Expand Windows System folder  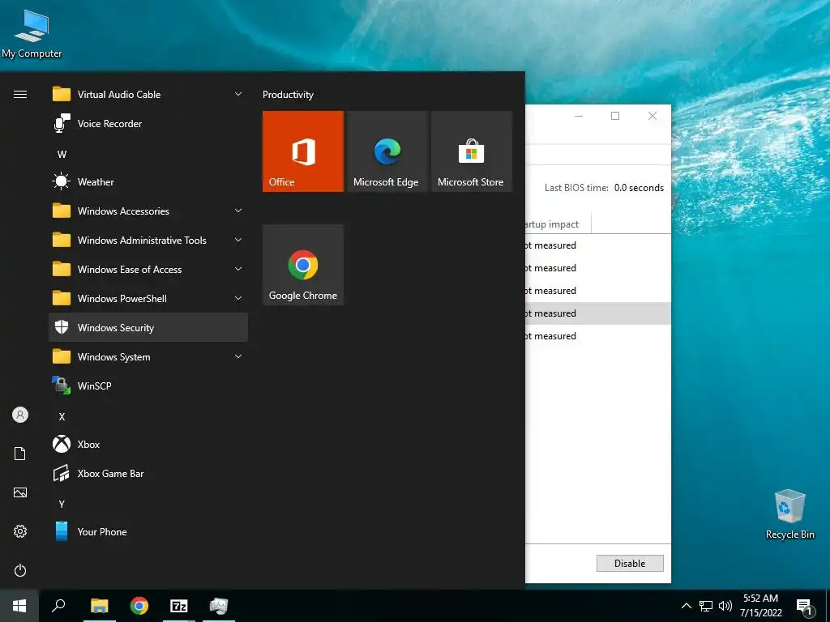[148, 357]
